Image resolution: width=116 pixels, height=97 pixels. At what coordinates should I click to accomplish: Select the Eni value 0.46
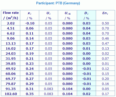point(105,38)
